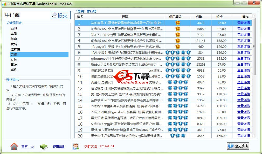Click the 提交 search submit button
The image size is (262, 154).
tap(60, 15)
